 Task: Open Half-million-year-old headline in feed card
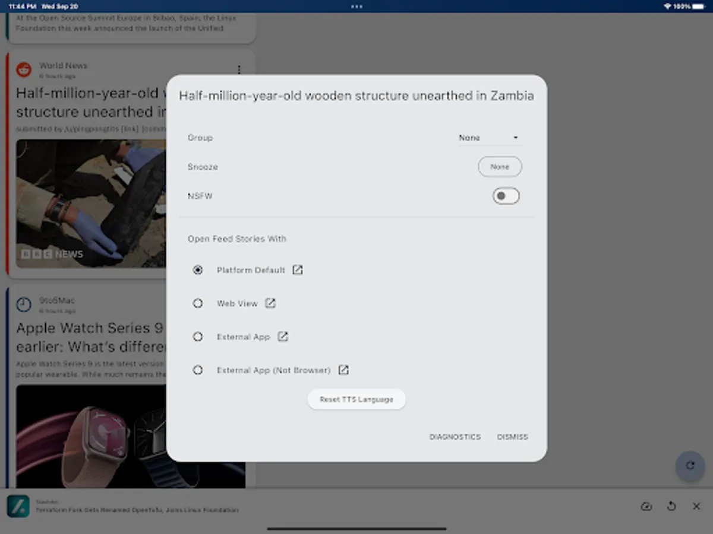(91, 102)
